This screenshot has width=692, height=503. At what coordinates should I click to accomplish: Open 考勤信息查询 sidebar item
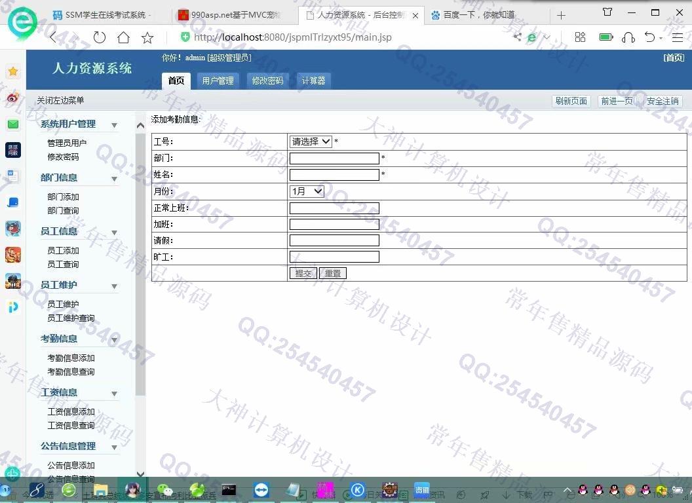pyautogui.click(x=71, y=372)
